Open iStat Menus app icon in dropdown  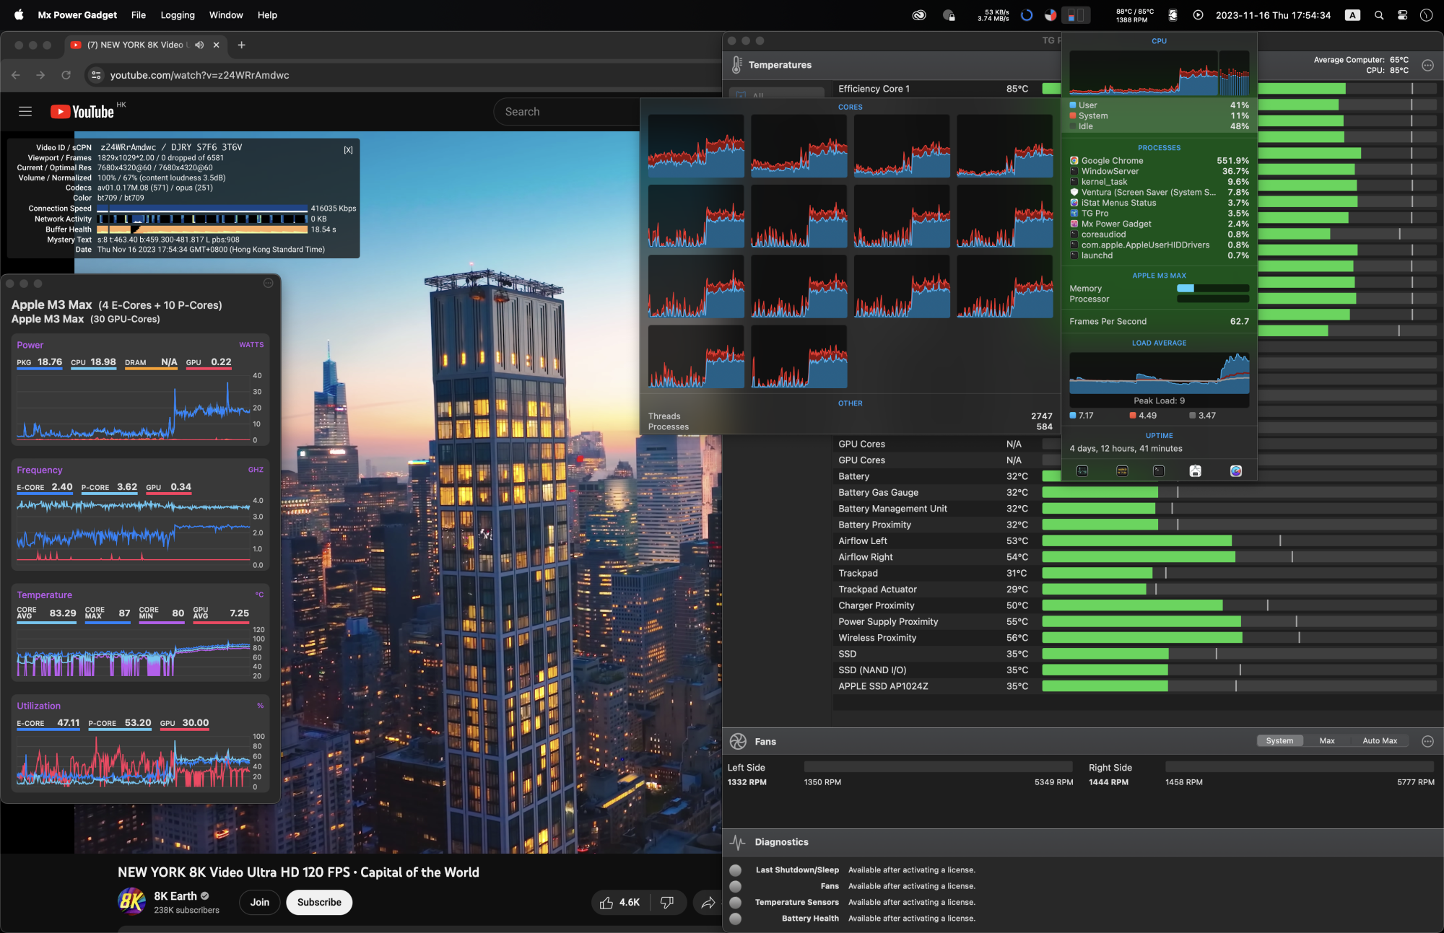pyautogui.click(x=1236, y=471)
